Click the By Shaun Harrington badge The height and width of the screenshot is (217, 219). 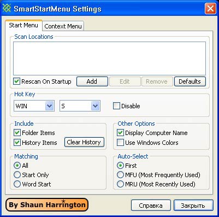pyautogui.click(x=47, y=204)
